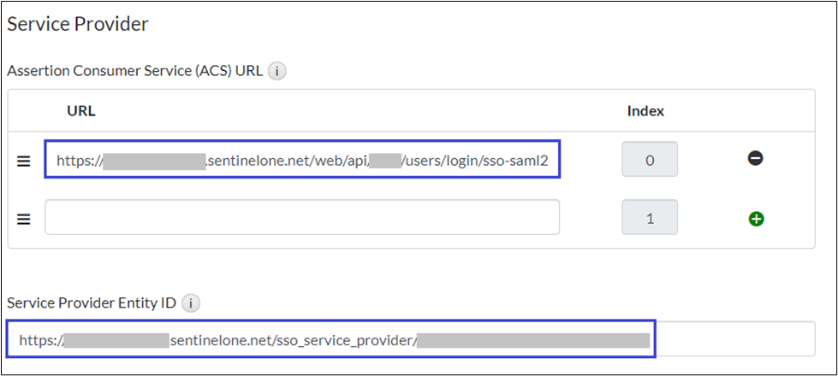
Task: Click the https:// start of Entity ID value
Action: pyautogui.click(x=40, y=340)
